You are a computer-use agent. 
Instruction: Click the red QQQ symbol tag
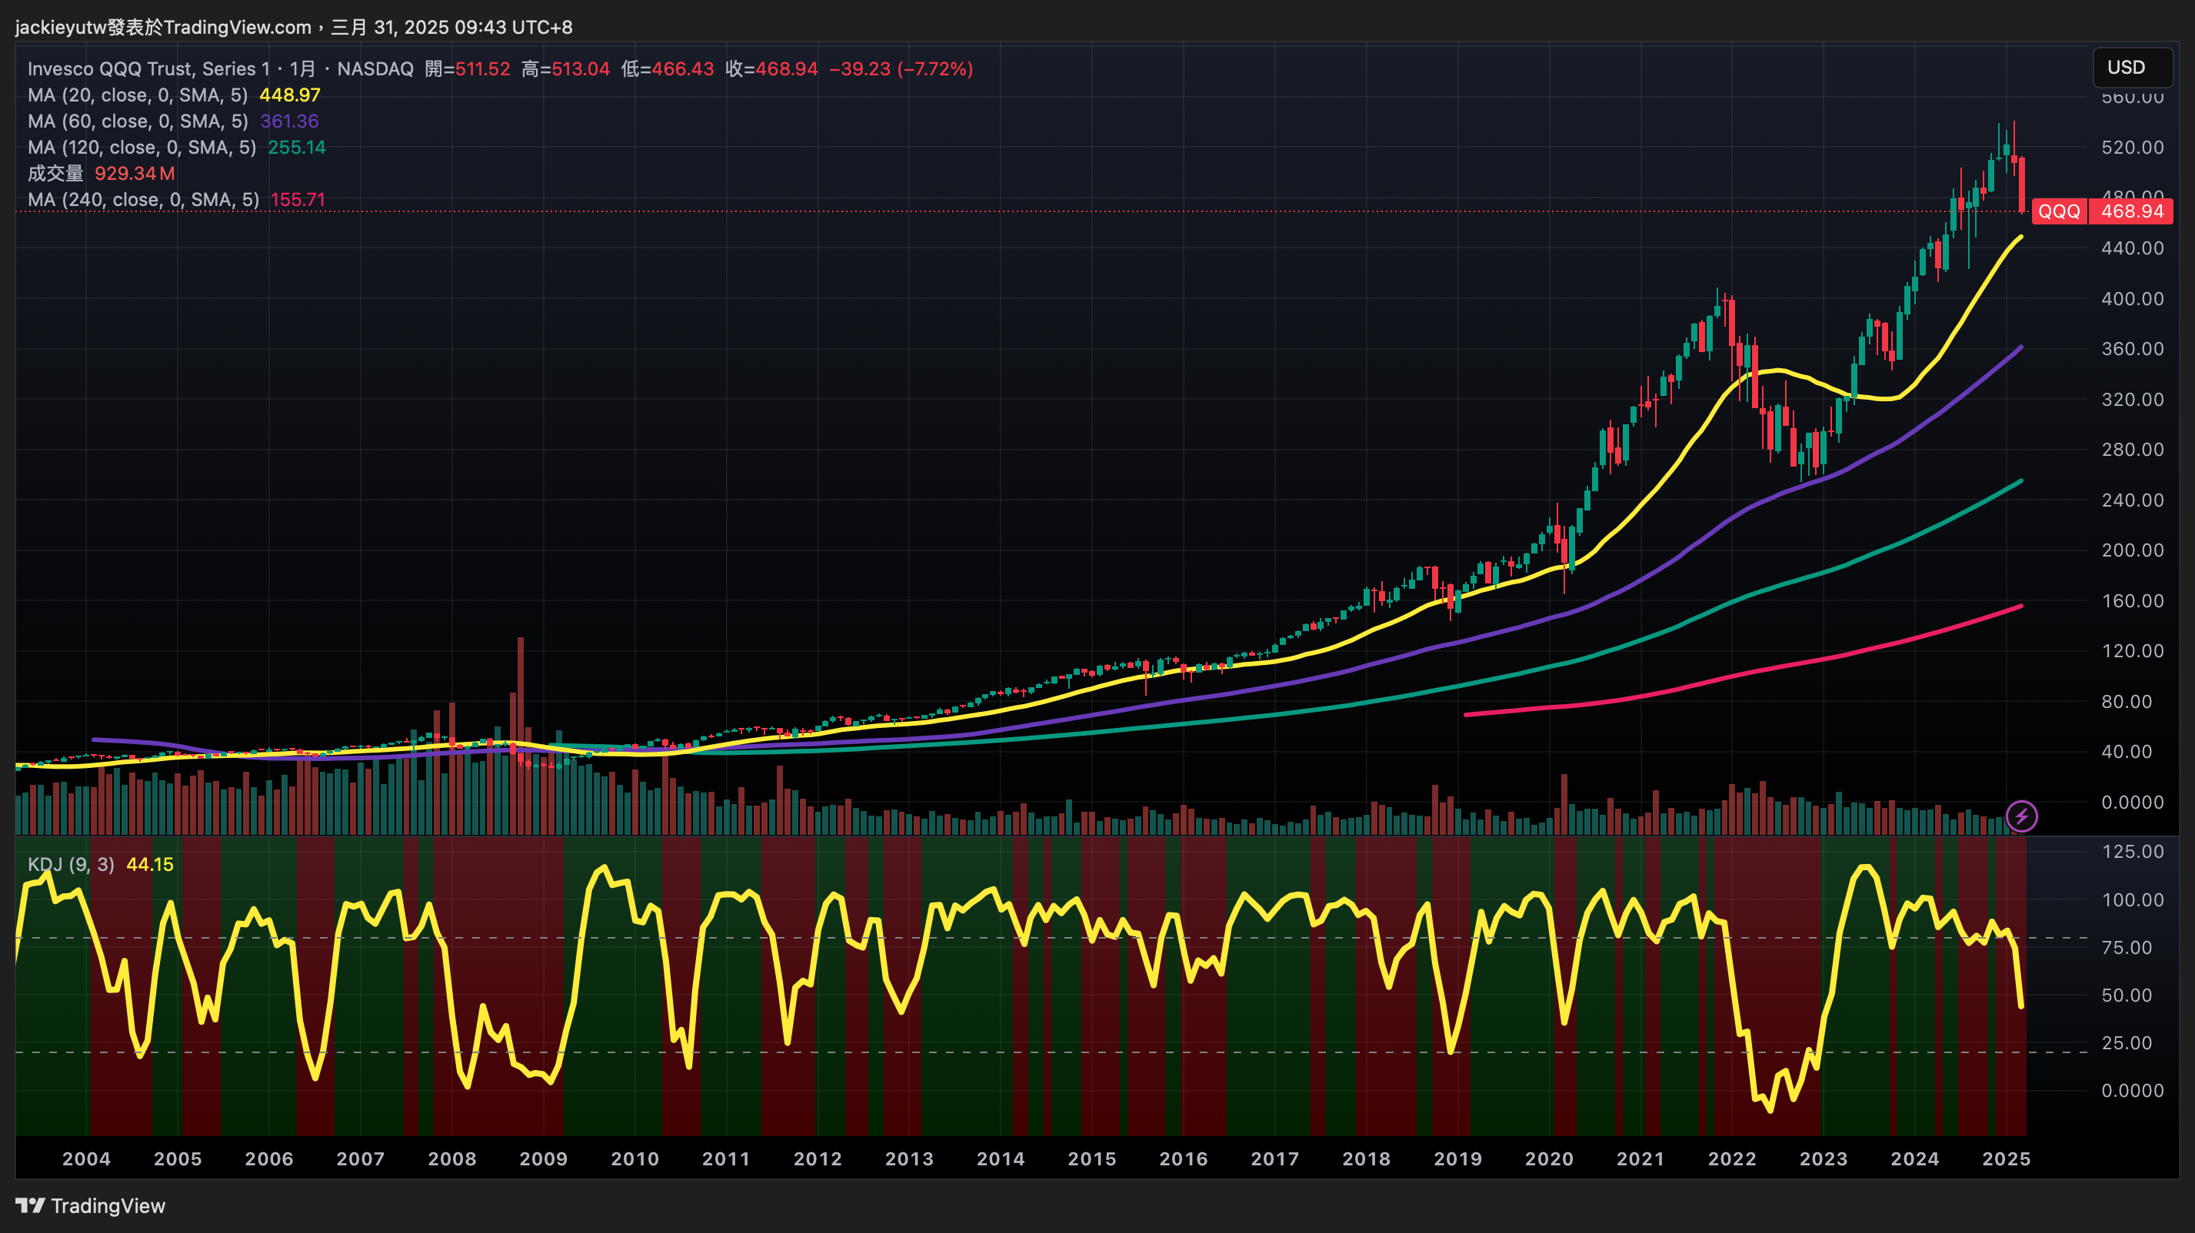2059,211
